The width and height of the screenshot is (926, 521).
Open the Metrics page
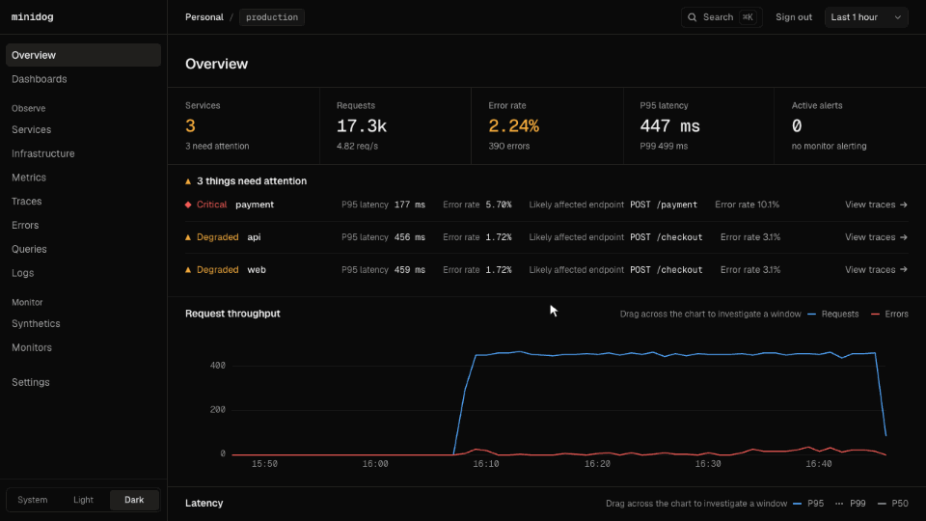point(83,178)
